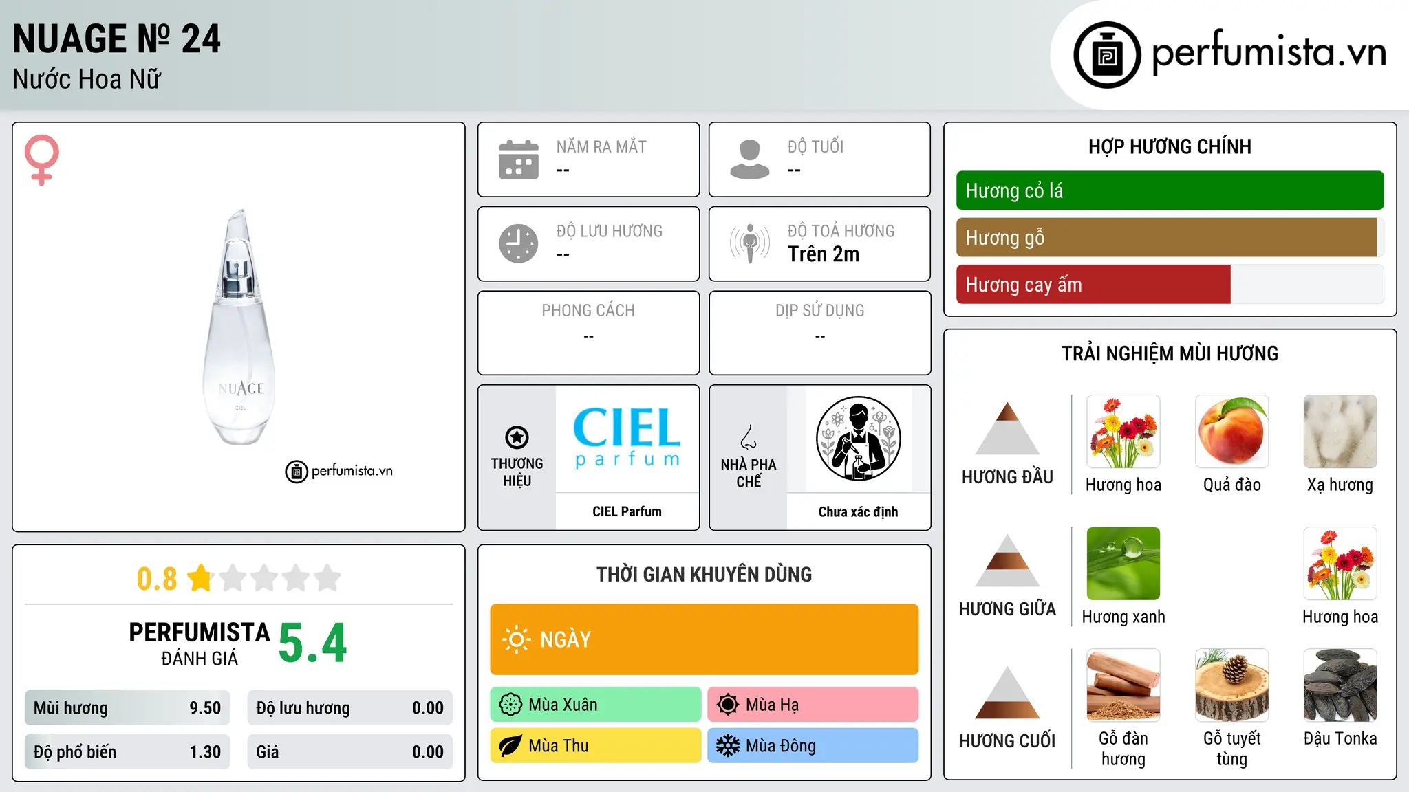Click the Hương cuối pyramid icon
1409x792 pixels.
(1007, 692)
